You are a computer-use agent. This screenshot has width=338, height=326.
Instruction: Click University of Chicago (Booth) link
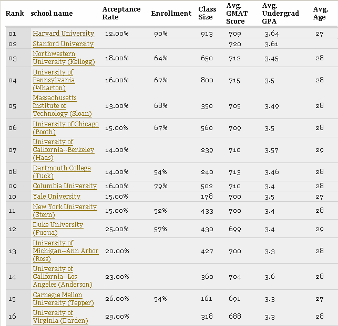[x=65, y=128]
